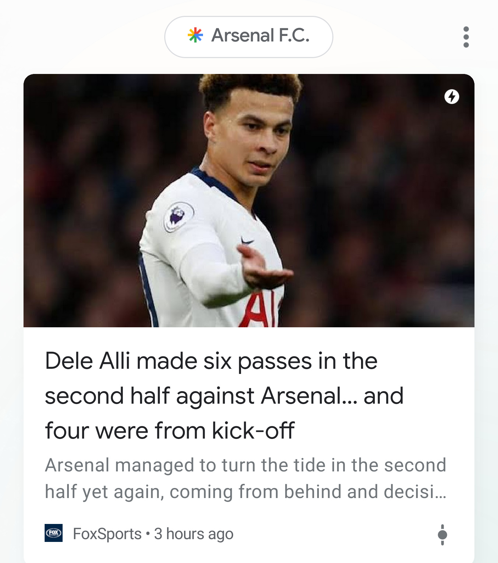Open snippet 'Arsenal managed to turn the tide'

coord(246,465)
